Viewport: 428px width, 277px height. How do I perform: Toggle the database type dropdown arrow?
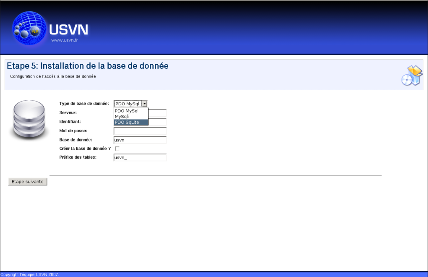144,104
